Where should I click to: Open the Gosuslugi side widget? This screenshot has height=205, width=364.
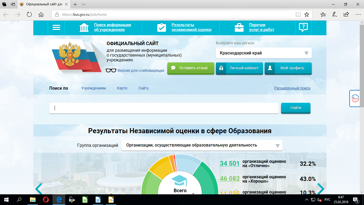[355, 98]
